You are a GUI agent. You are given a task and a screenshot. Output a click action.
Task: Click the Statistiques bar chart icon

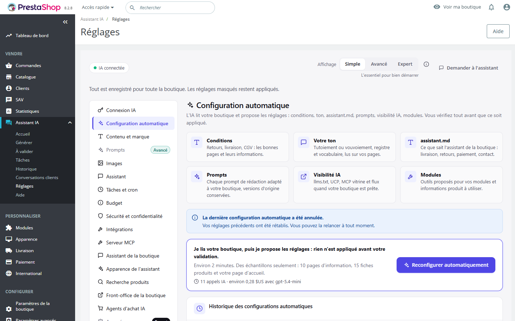[9, 111]
